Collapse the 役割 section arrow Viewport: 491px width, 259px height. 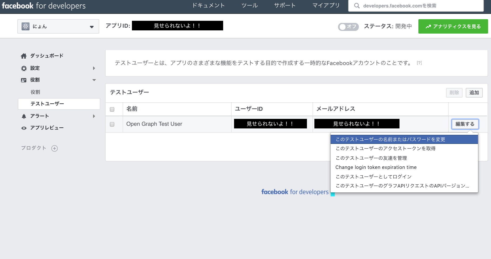[94, 80]
